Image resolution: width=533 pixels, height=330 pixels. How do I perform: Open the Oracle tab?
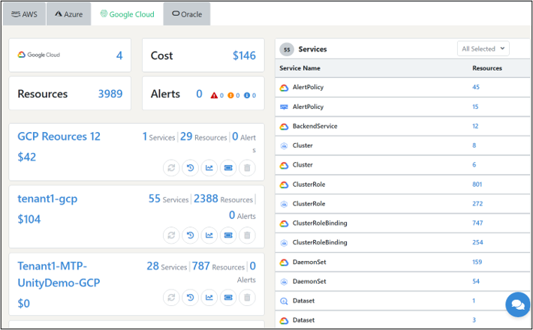187,14
